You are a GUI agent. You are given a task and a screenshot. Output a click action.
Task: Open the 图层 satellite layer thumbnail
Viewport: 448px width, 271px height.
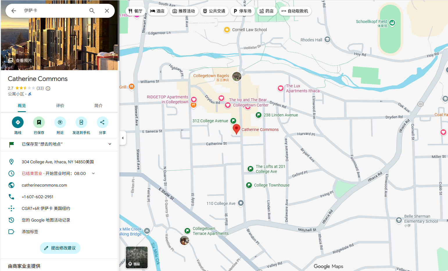tap(137, 257)
